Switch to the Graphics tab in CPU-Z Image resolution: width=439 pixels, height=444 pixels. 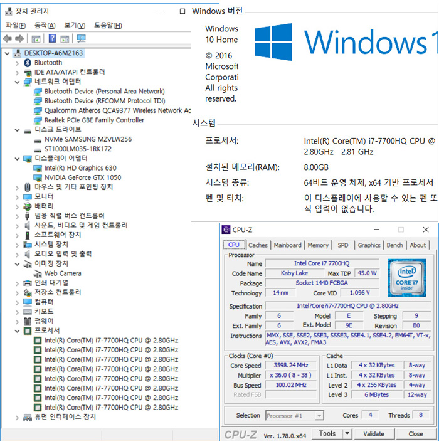coord(369,245)
